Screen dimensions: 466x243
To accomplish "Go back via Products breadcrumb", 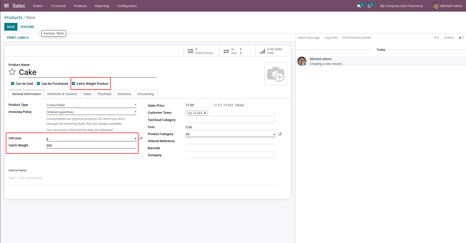I will coord(13,18).
